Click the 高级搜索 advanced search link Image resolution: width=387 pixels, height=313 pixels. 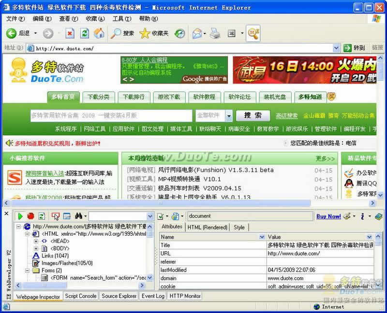(286, 115)
